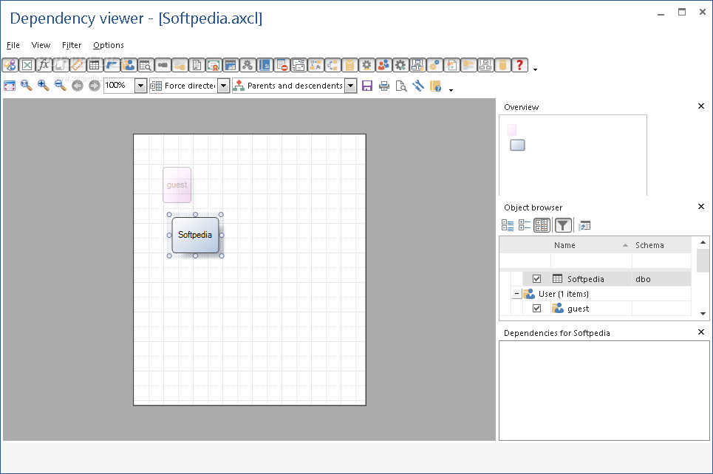Click the Name filter input cell
The height and width of the screenshot is (474, 713).
pyautogui.click(x=590, y=261)
